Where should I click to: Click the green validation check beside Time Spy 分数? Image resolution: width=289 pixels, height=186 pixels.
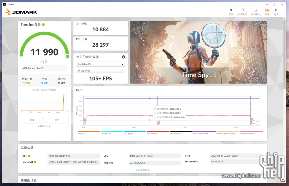[43, 25]
